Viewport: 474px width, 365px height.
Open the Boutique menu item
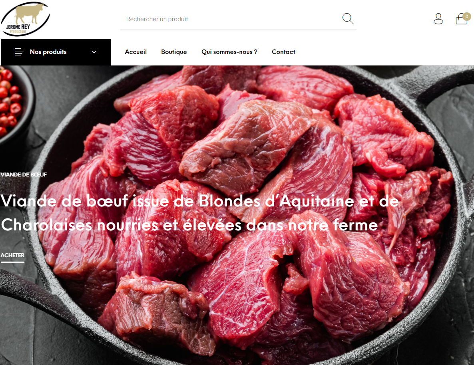coord(174,52)
